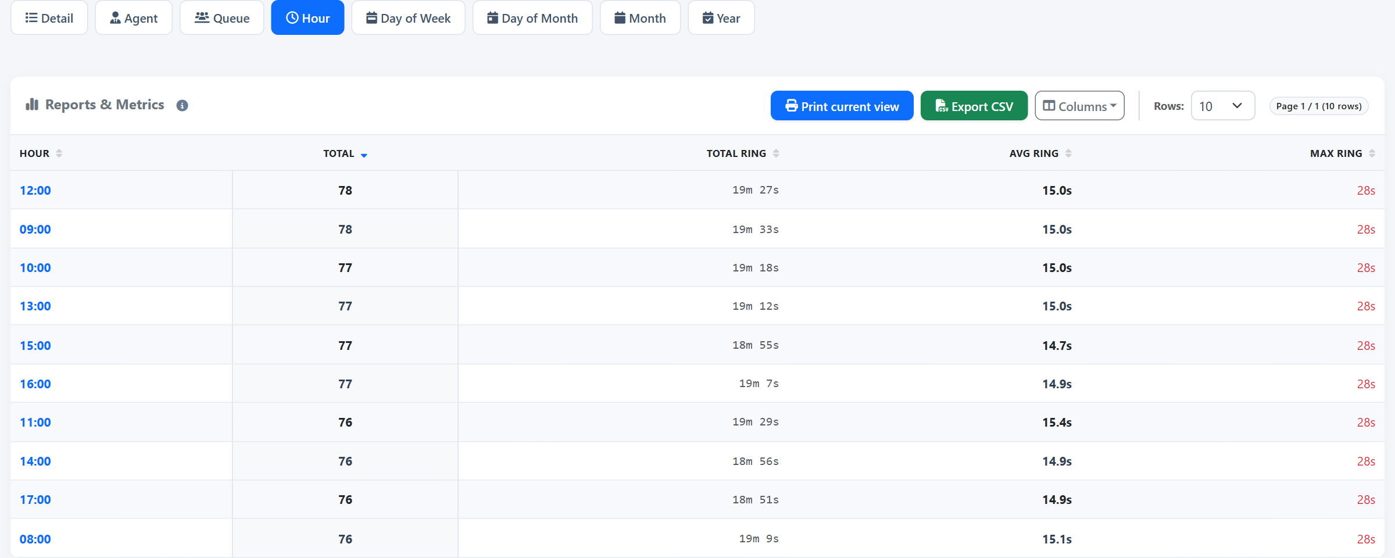Image resolution: width=1395 pixels, height=558 pixels.
Task: Click the info icon beside Reports & Metrics
Action: pos(182,106)
